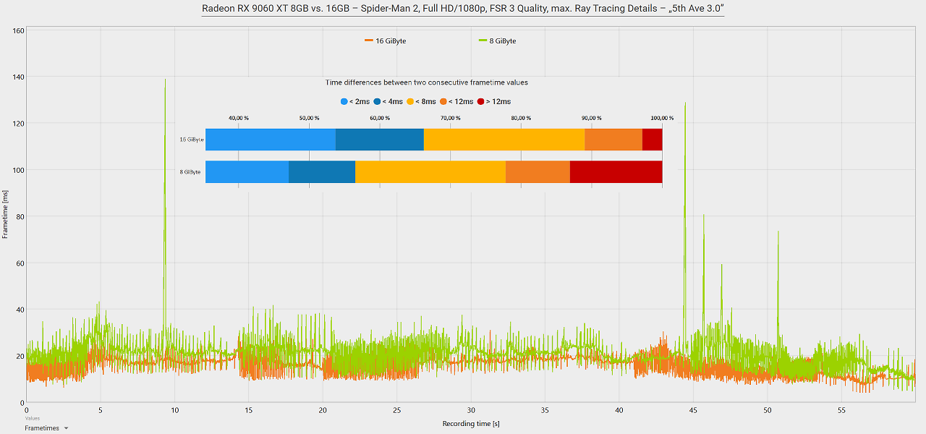Toggle the '< 12ms' legend entry
The image size is (926, 434).
pos(456,102)
